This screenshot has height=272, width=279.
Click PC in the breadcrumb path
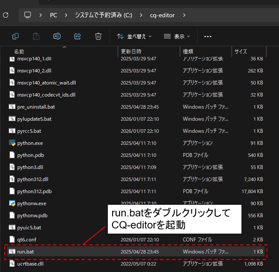click(x=53, y=15)
